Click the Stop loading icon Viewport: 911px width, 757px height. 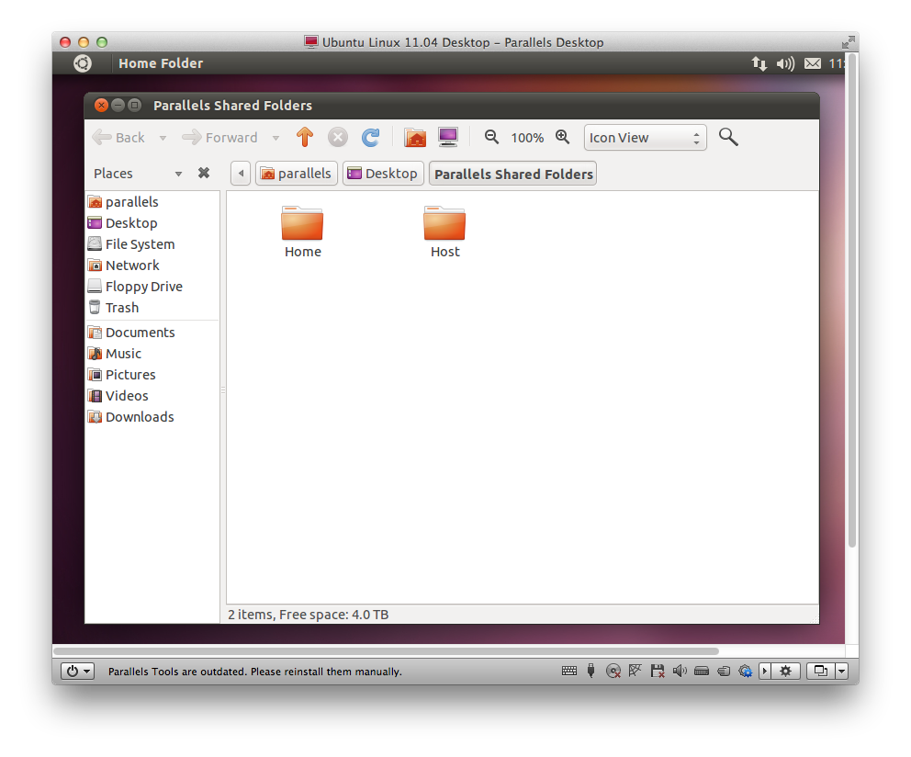pyautogui.click(x=338, y=138)
